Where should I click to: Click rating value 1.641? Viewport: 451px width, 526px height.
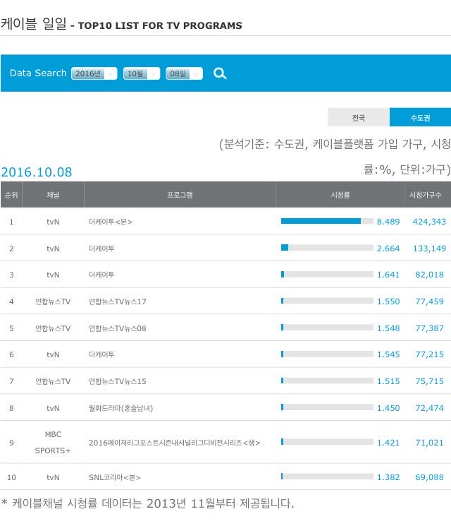click(388, 275)
